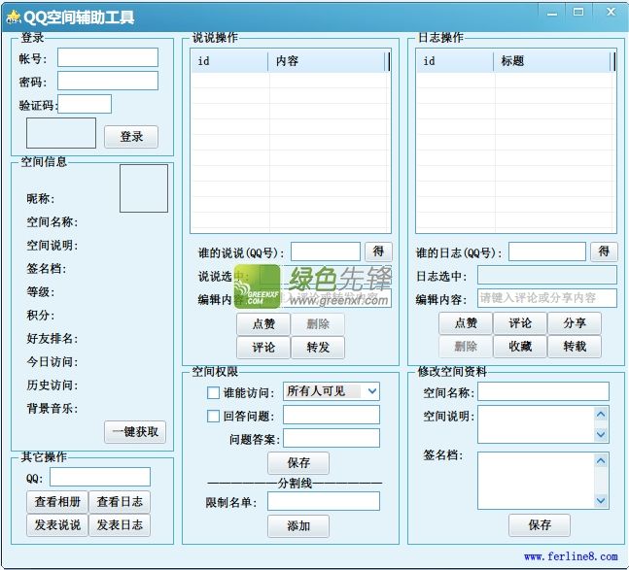629x570 pixels.
Task: Click 查看相册 in 其它操作
Action: tap(57, 501)
